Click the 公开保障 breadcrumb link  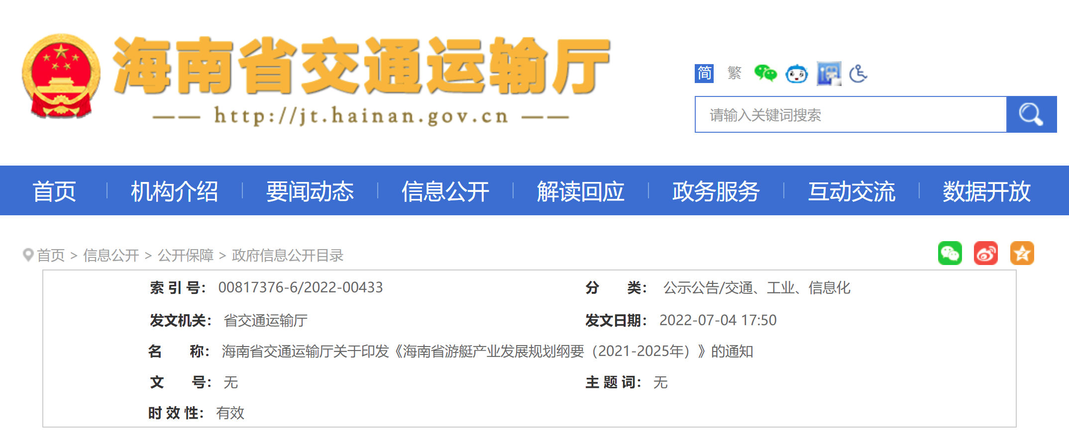[x=185, y=256]
